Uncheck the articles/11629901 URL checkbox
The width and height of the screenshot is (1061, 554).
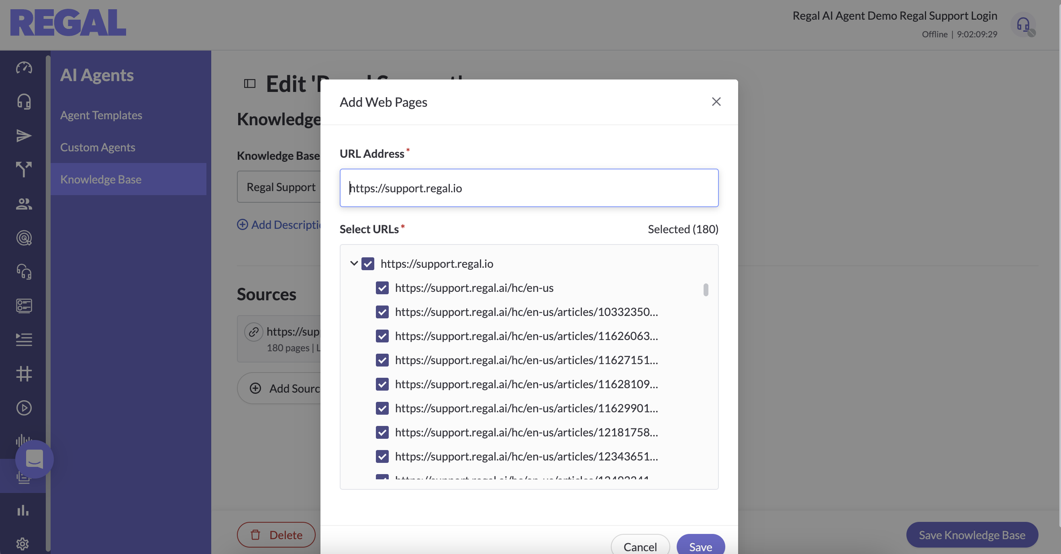click(382, 408)
